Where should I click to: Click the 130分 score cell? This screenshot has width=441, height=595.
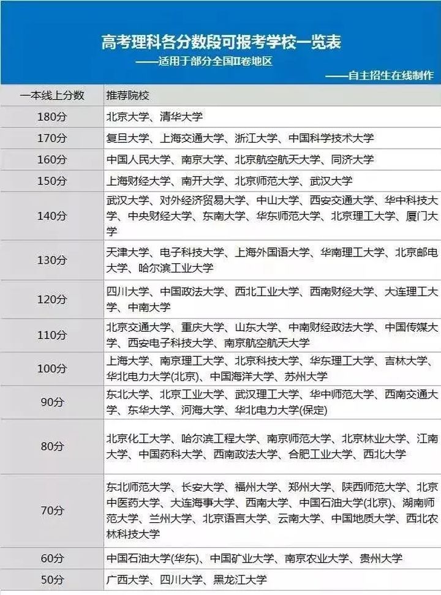(x=51, y=260)
